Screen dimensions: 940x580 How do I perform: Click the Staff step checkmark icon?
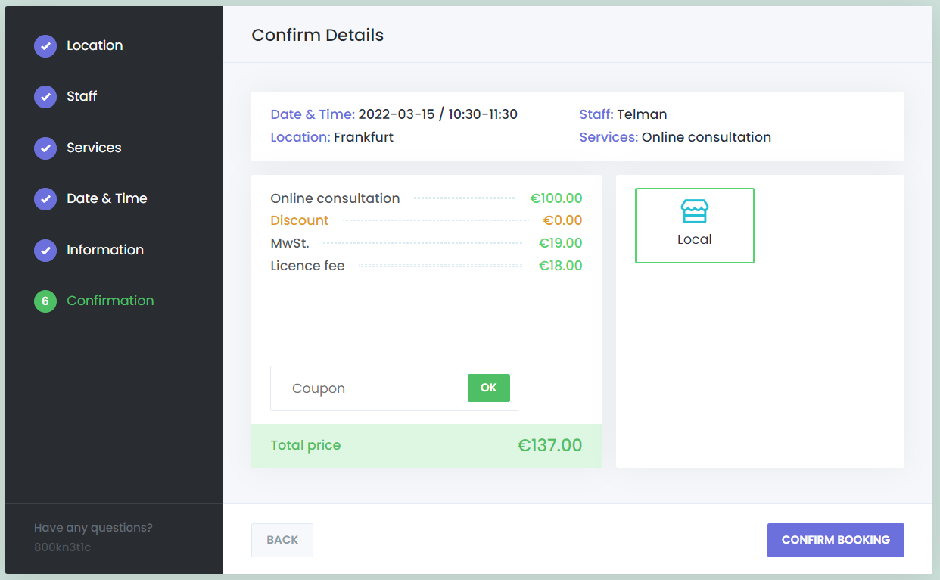click(45, 97)
